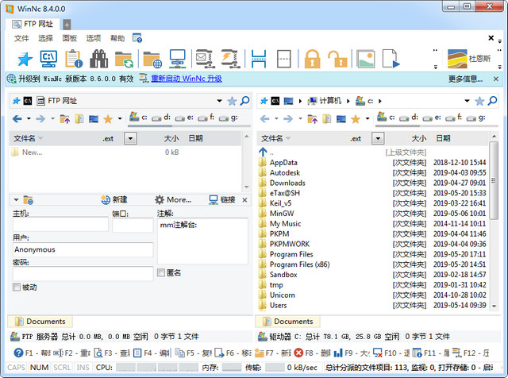
Task: Click the open padlock decrypt icon
Action: [x=338, y=58]
